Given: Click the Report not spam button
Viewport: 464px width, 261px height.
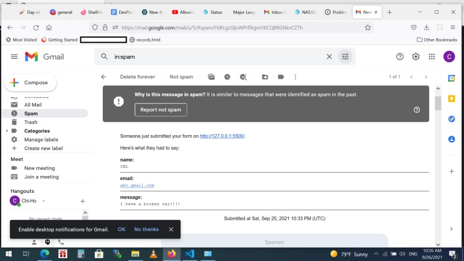Looking at the screenshot, I should coord(161,110).
